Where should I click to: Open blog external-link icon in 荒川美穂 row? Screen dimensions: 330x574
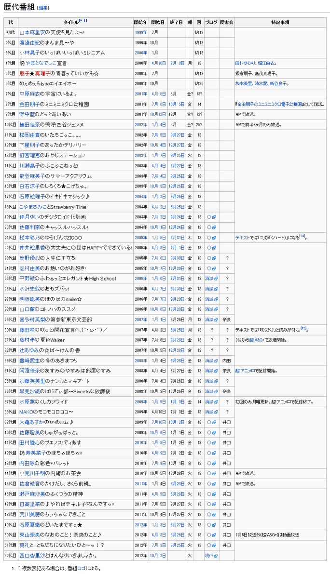click(214, 514)
